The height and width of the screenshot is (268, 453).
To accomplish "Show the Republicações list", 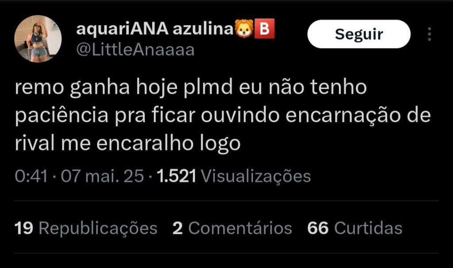I will (x=98, y=229).
